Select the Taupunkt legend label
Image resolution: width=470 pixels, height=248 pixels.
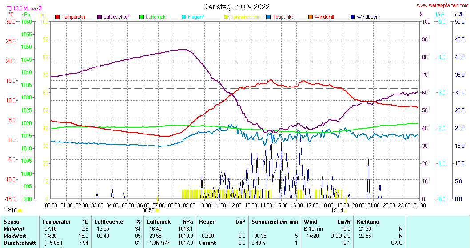pos(283,17)
